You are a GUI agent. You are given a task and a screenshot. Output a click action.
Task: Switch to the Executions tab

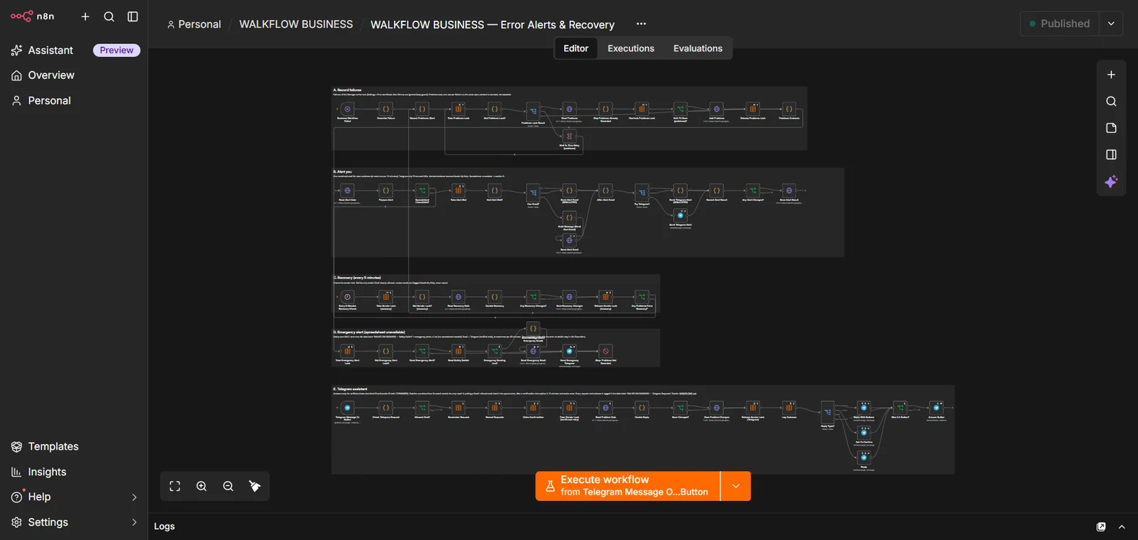point(631,48)
